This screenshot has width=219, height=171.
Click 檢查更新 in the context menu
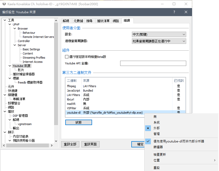pyautogui.click(x=160, y=155)
